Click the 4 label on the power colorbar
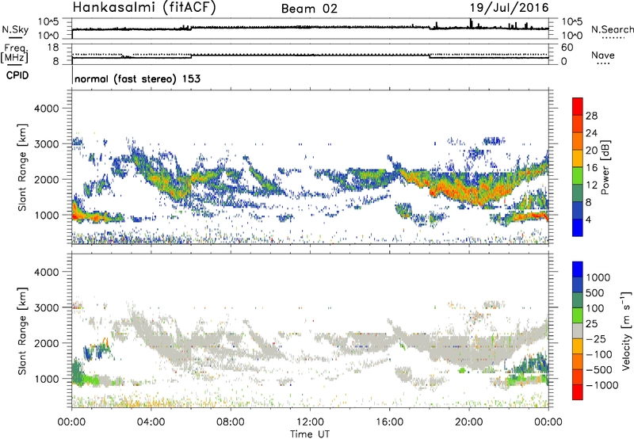Viewport: 634px width, 439px height. (x=589, y=219)
